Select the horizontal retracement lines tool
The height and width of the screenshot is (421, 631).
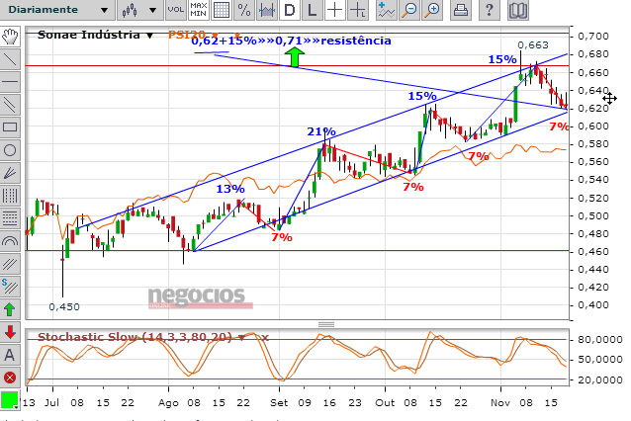coord(10,218)
